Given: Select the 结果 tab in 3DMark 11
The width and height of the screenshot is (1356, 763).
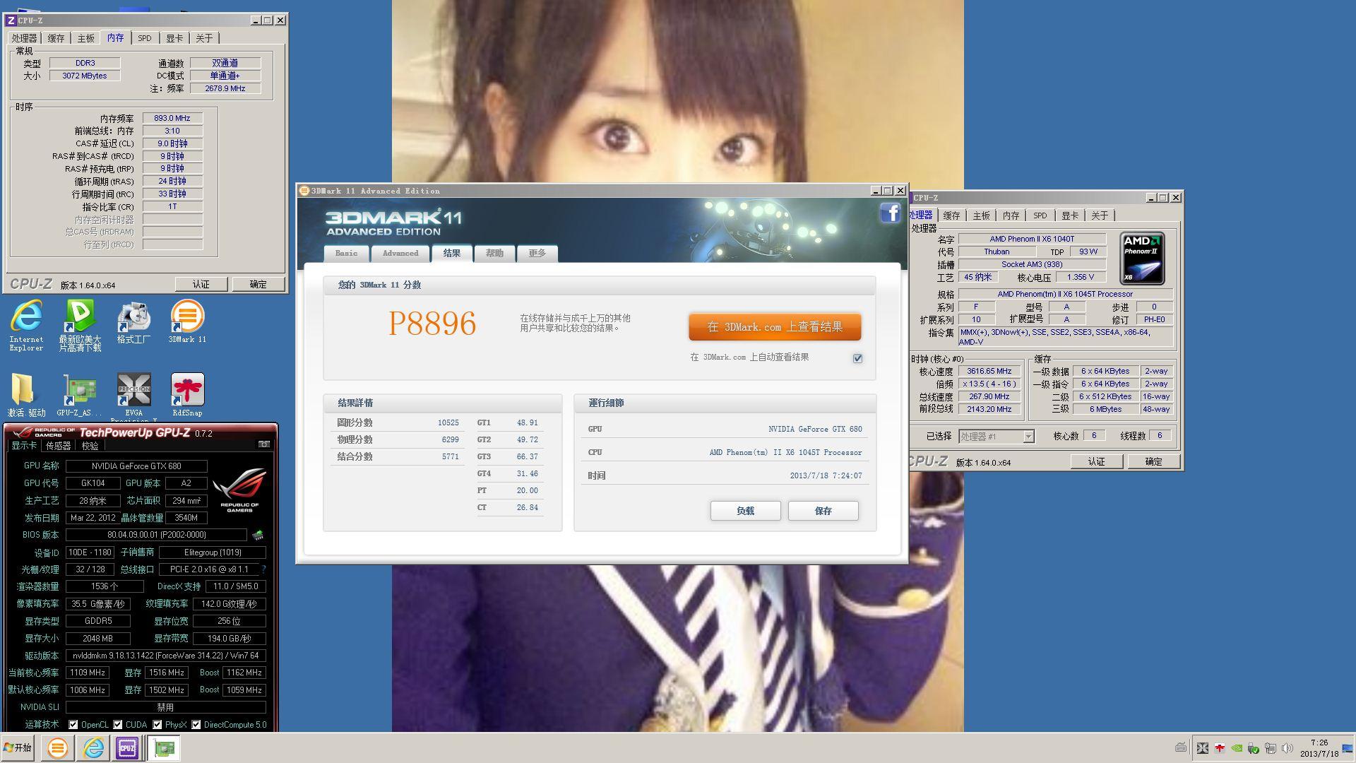Looking at the screenshot, I should (452, 253).
